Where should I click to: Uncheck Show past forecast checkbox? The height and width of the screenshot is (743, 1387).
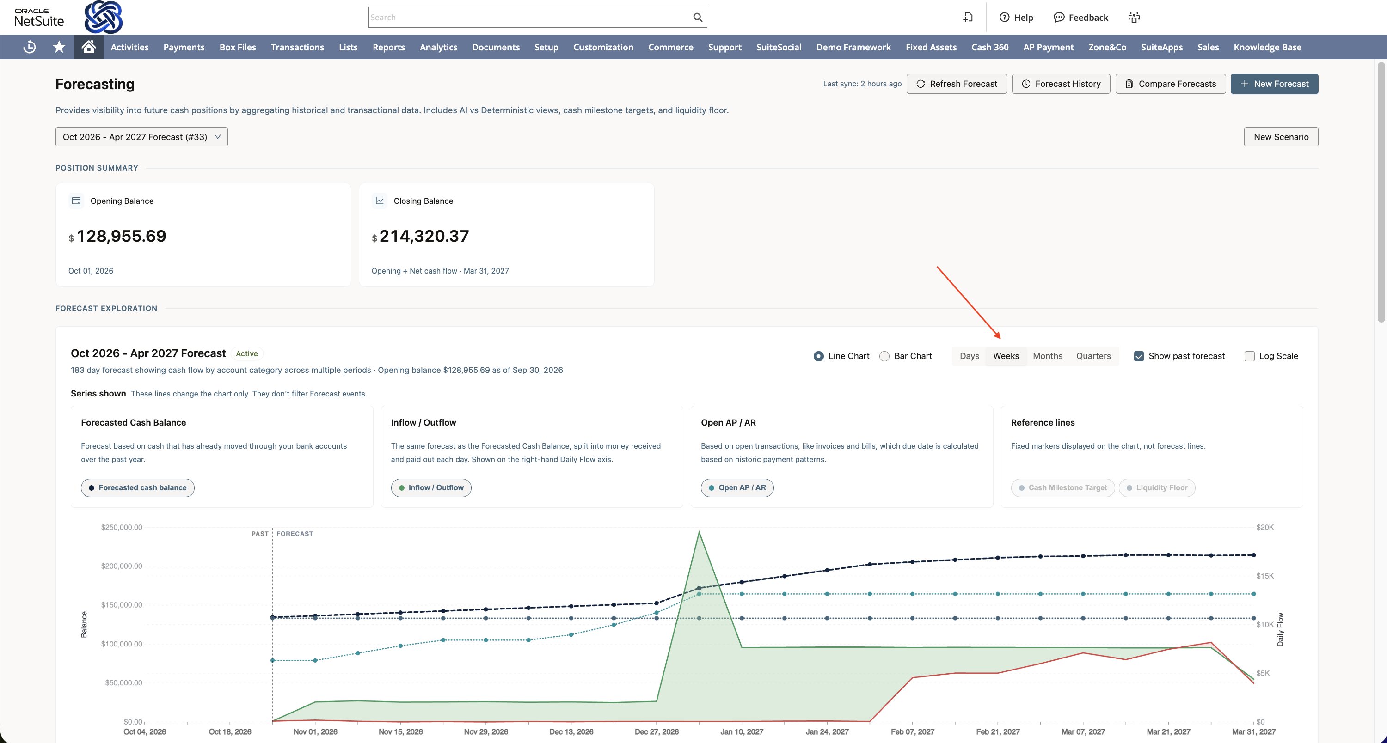1139,356
